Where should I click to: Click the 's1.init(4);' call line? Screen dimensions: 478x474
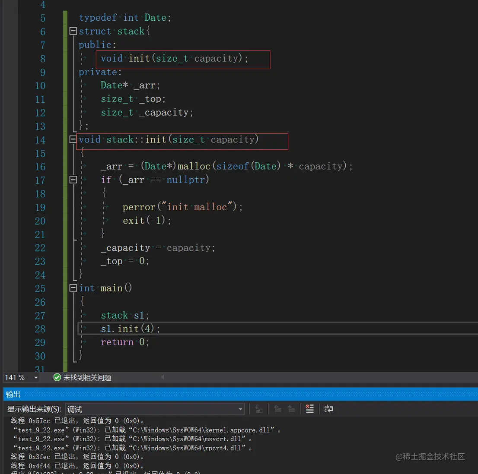pyautogui.click(x=131, y=329)
